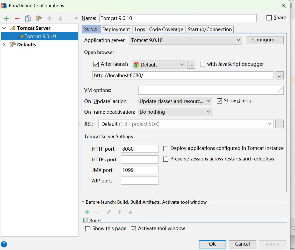The height and width of the screenshot is (250, 295).
Task: Click the VM options input field
Action: [x=211, y=90]
